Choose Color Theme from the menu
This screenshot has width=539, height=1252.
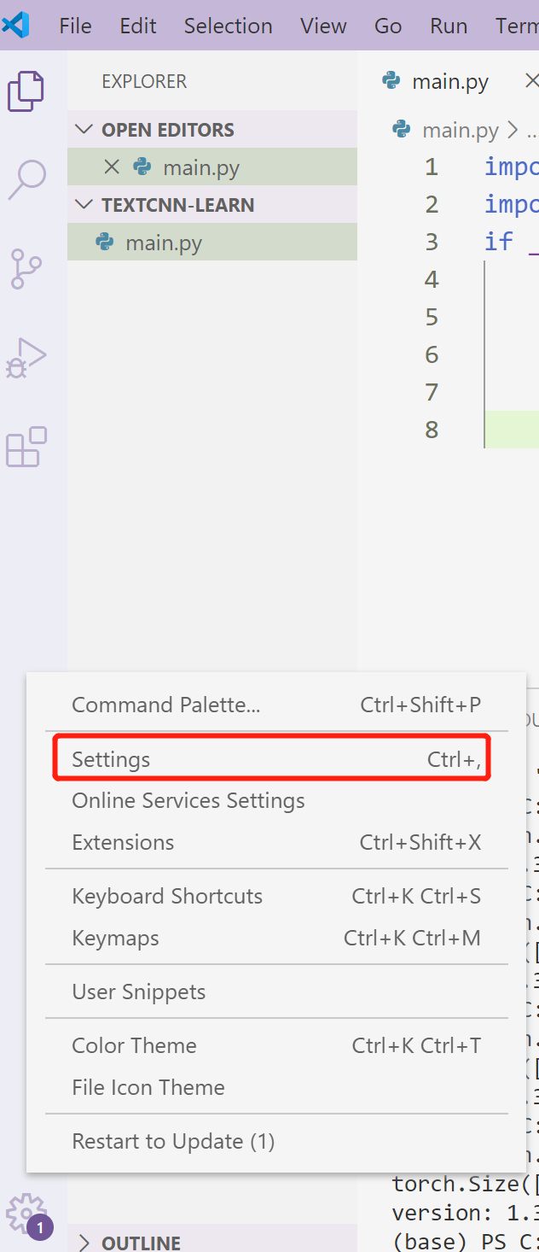133,1044
